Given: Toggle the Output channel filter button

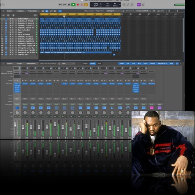Looking at the screenshot, I should click(153, 64).
